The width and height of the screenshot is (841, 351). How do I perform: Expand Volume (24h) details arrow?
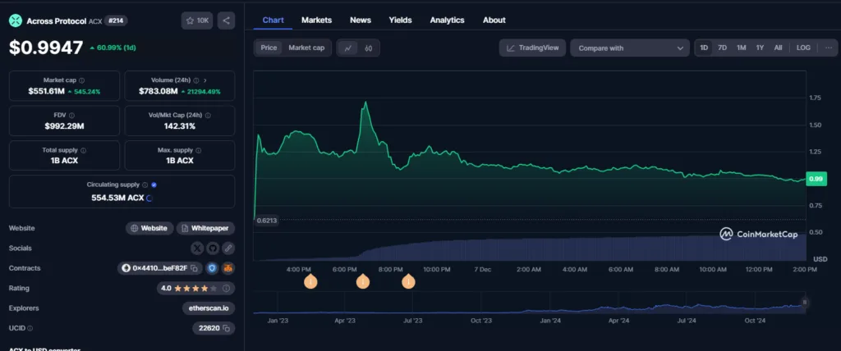pyautogui.click(x=205, y=80)
